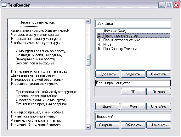Cancel with the Отмена button
This screenshot has height=137, width=181.
tap(158, 92)
